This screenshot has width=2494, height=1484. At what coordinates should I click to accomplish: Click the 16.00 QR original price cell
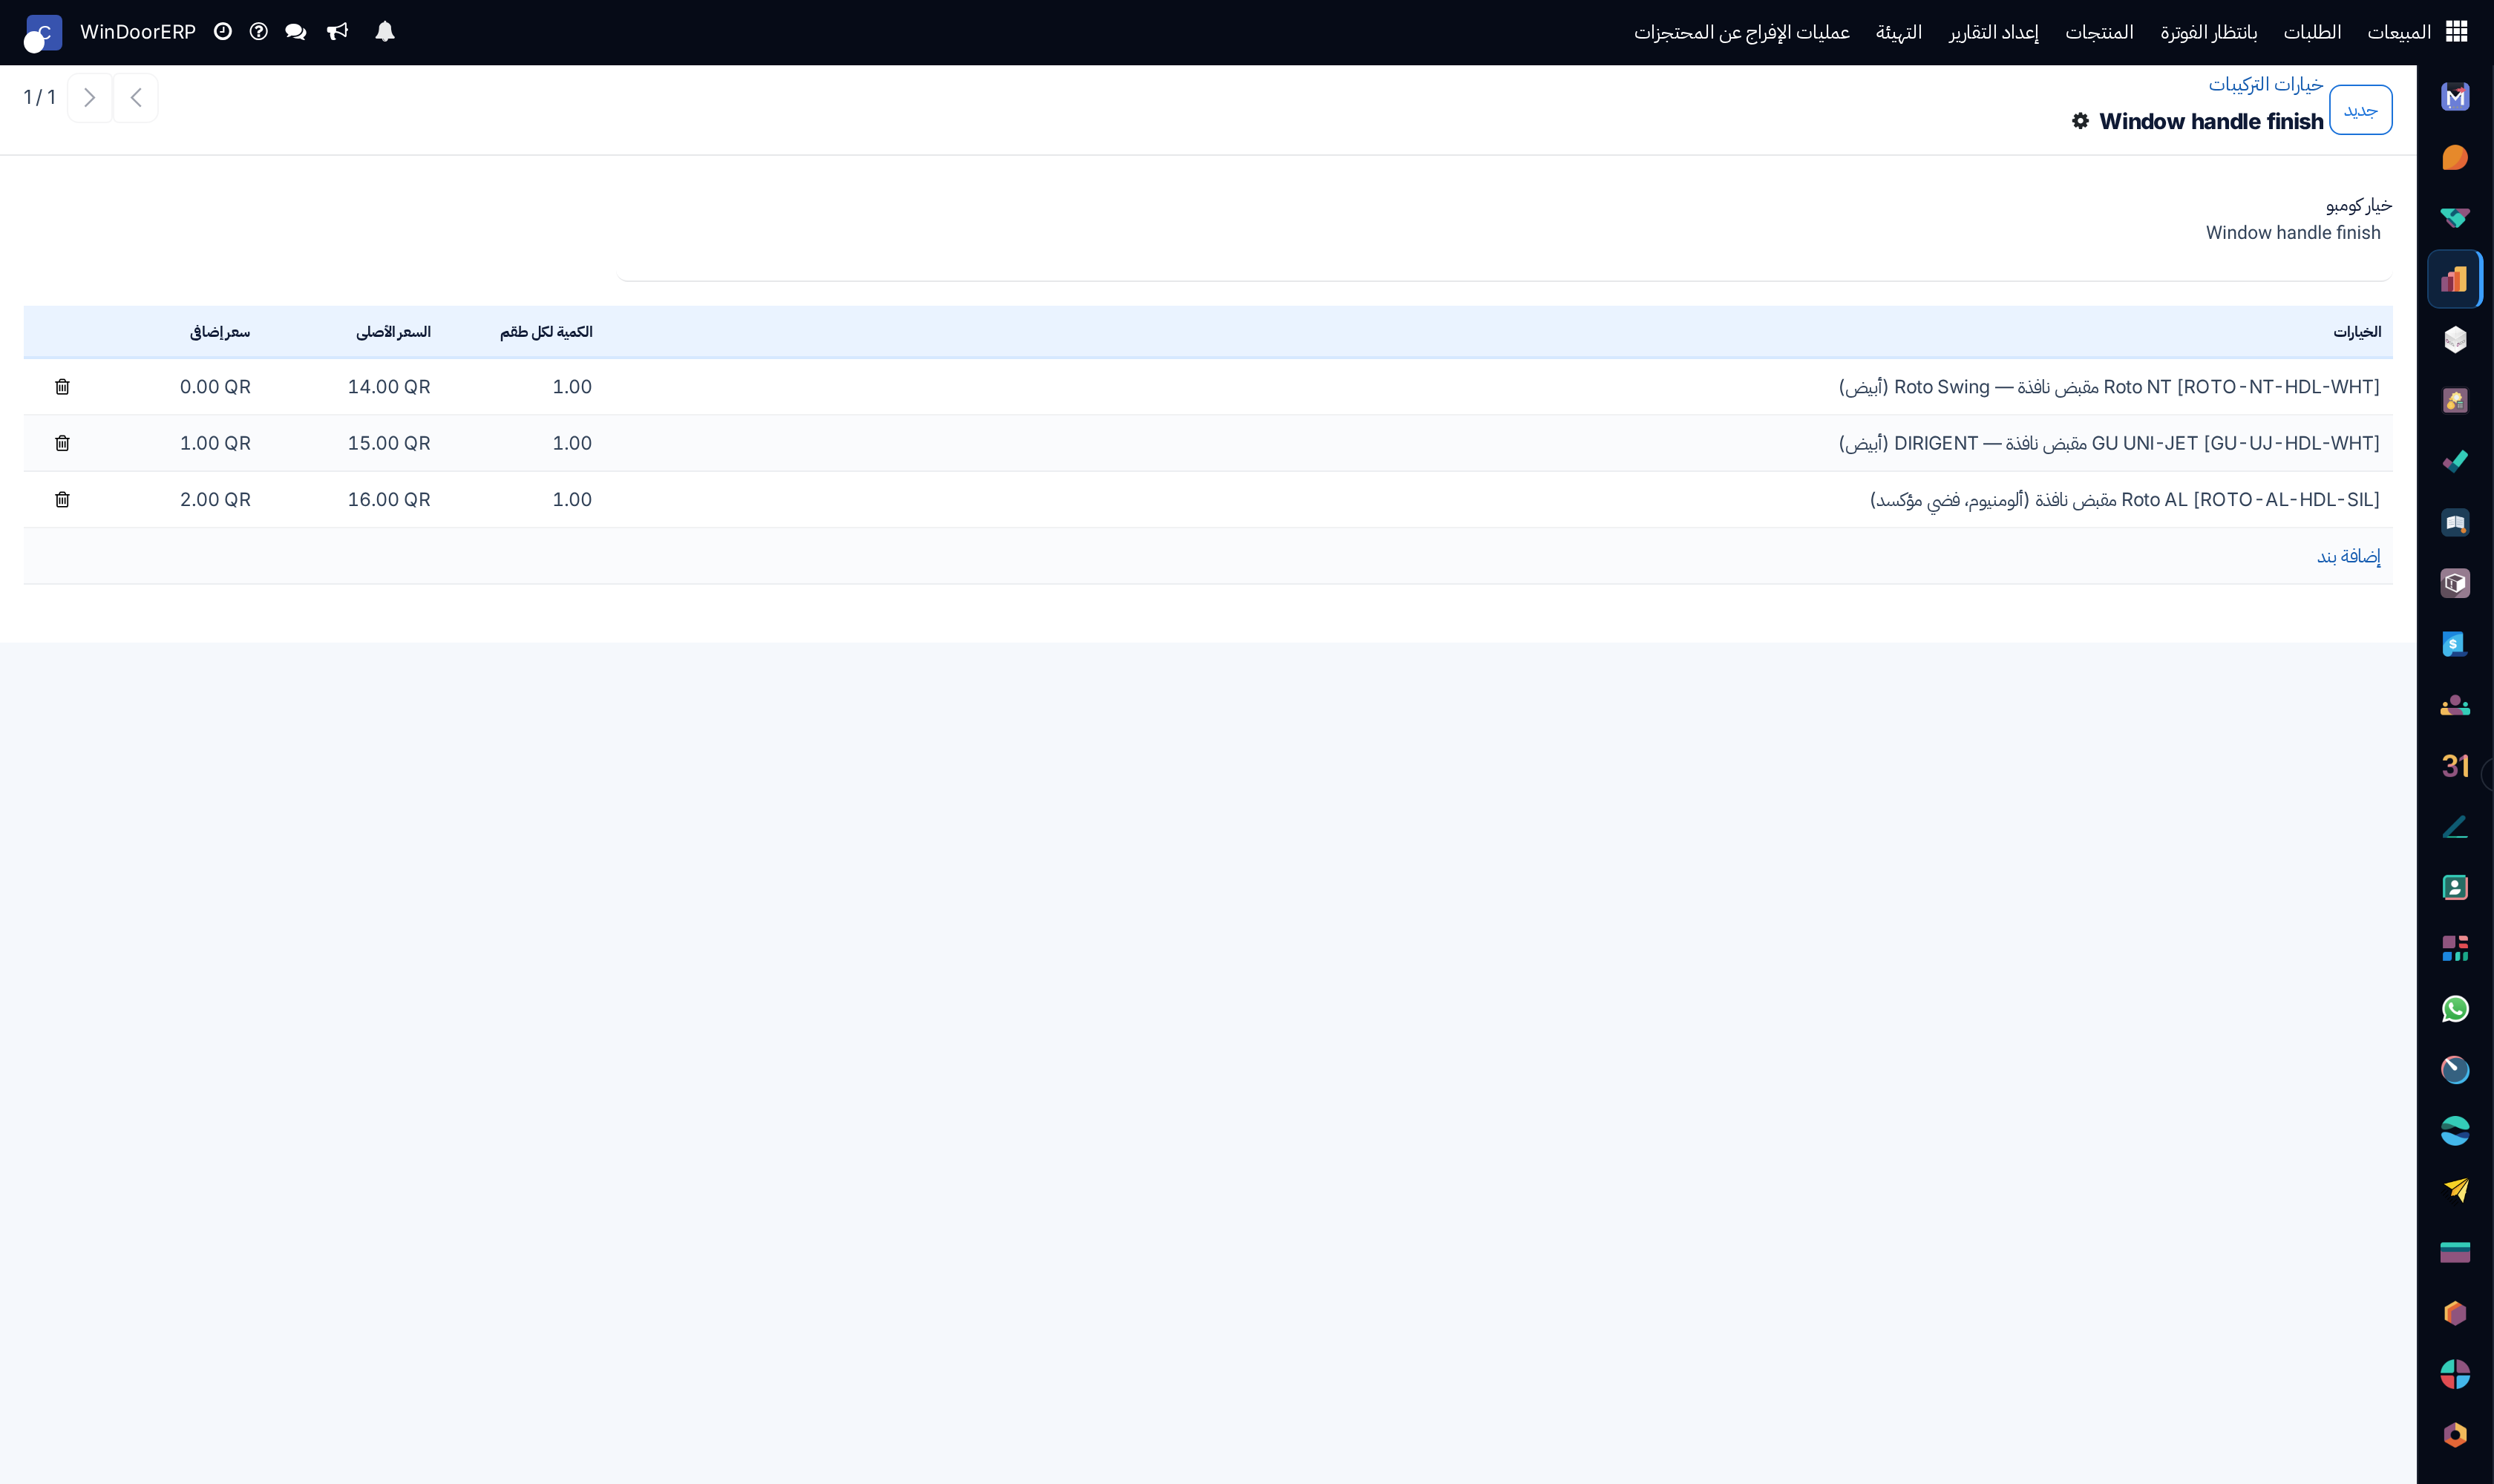[x=388, y=499]
